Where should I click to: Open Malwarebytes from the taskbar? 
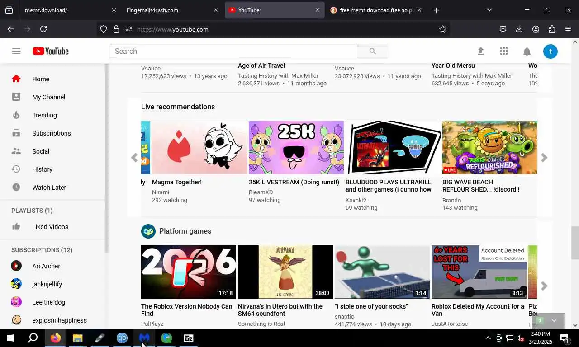pos(144,338)
